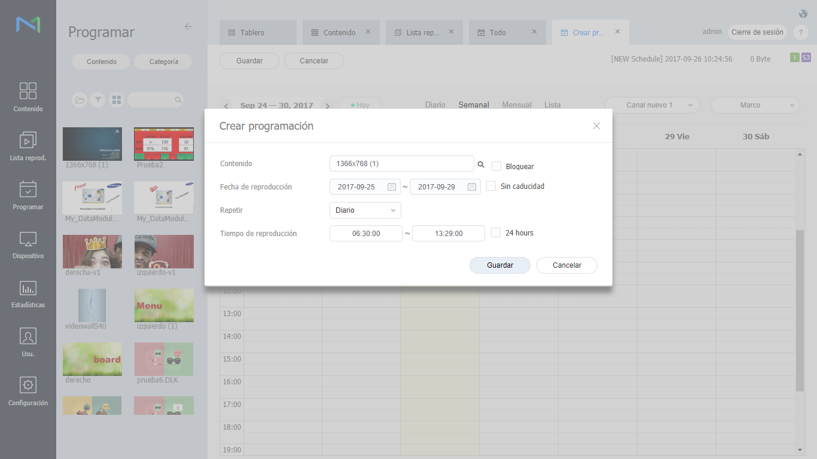Viewport: 817px width, 459px height.
Task: Toggle grid view icon in content panel
Action: (117, 100)
